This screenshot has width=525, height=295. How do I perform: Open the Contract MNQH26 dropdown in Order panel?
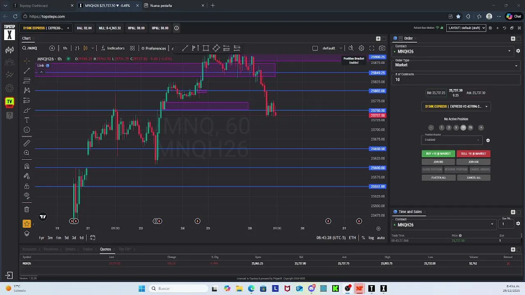pyautogui.click(x=453, y=51)
